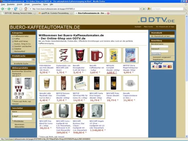Focus the newsletter E-Mail field
Image resolution: width=188 pixels, height=141 pixels.
22,119
